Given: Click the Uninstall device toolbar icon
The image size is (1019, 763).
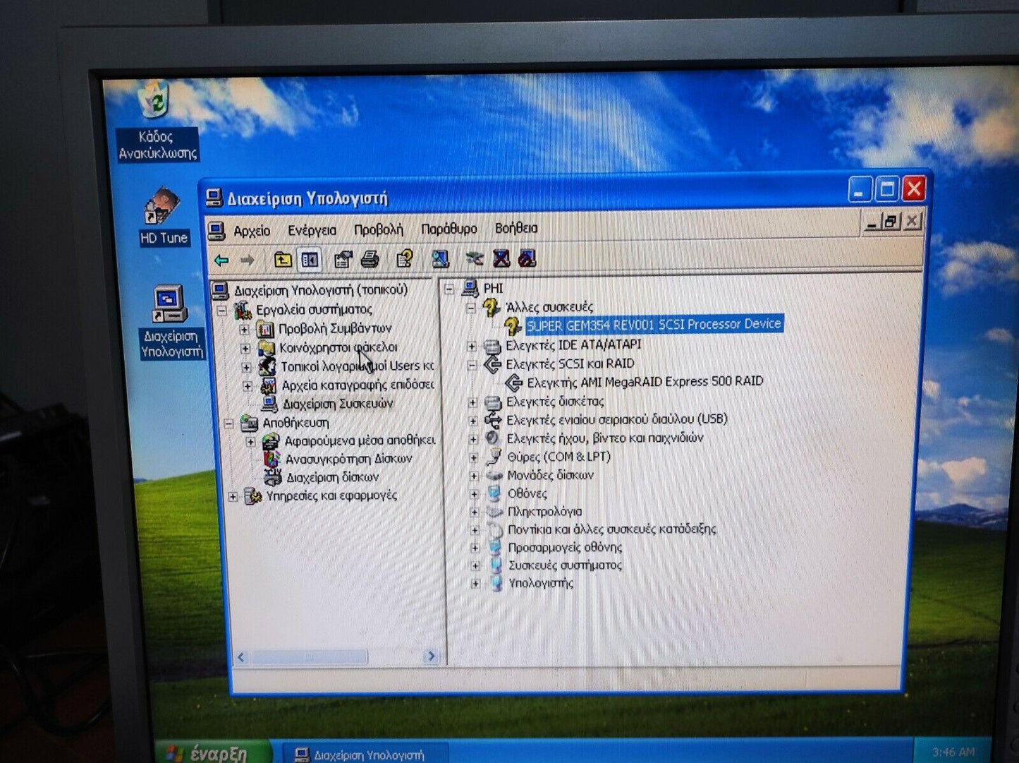Looking at the screenshot, I should coord(501,259).
